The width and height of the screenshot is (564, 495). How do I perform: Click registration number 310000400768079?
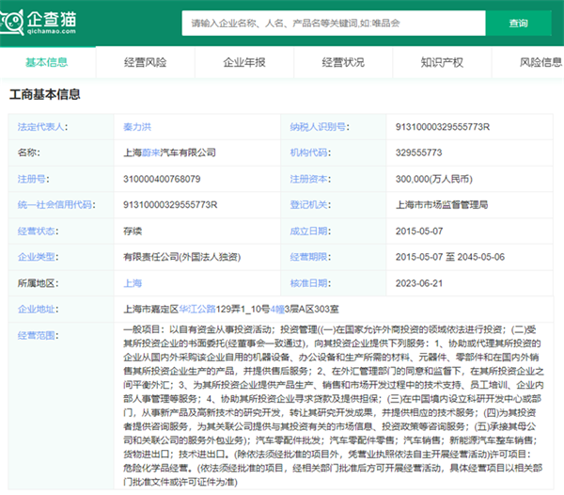tap(163, 178)
